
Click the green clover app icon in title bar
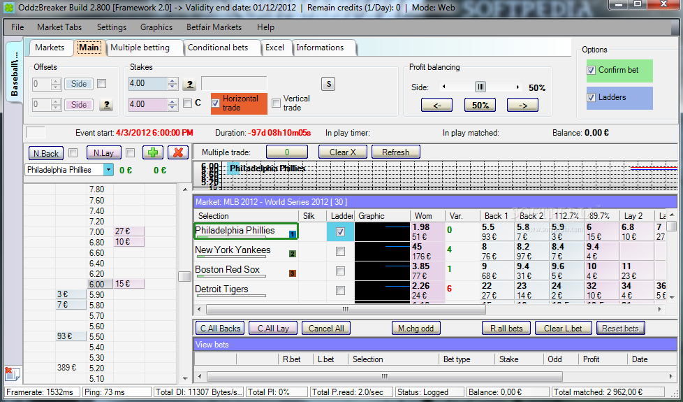(x=10, y=8)
